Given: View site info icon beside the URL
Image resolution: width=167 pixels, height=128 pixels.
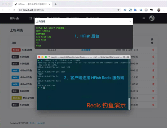Looking at the screenshot, I should [x=20, y=10].
